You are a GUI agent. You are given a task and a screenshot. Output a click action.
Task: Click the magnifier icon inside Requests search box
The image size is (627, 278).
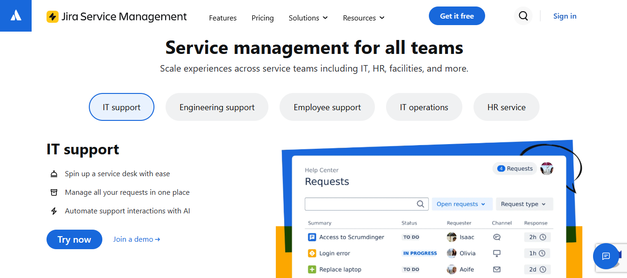420,204
